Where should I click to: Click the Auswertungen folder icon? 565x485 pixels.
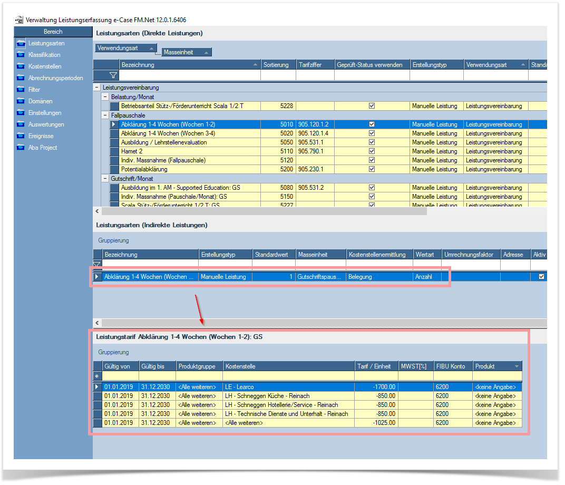(21, 124)
